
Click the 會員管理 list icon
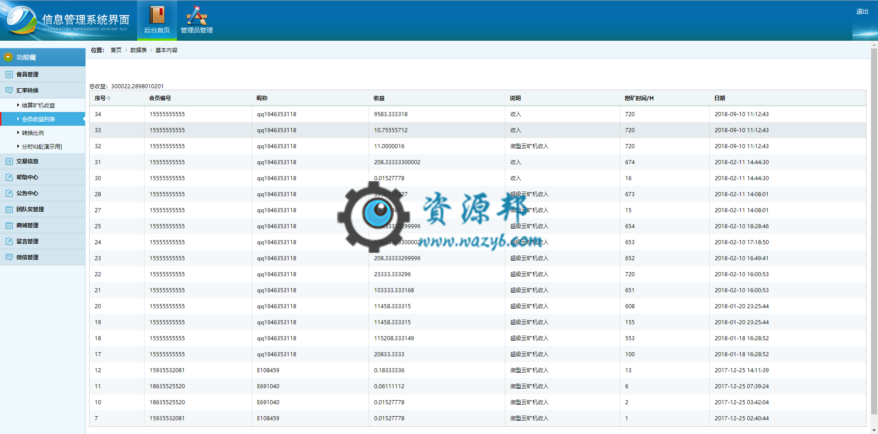tap(9, 74)
